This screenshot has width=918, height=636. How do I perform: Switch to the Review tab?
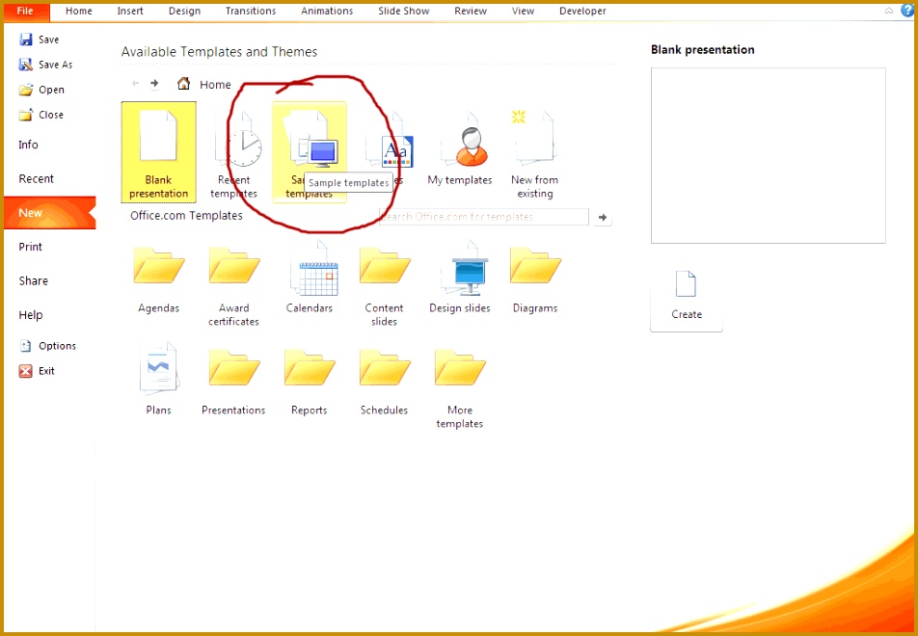[x=471, y=12]
